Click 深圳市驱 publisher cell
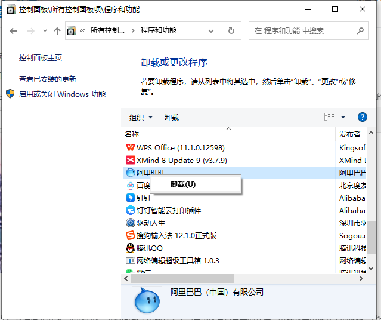Viewport: 381px width, 320px height. pyautogui.click(x=352, y=223)
